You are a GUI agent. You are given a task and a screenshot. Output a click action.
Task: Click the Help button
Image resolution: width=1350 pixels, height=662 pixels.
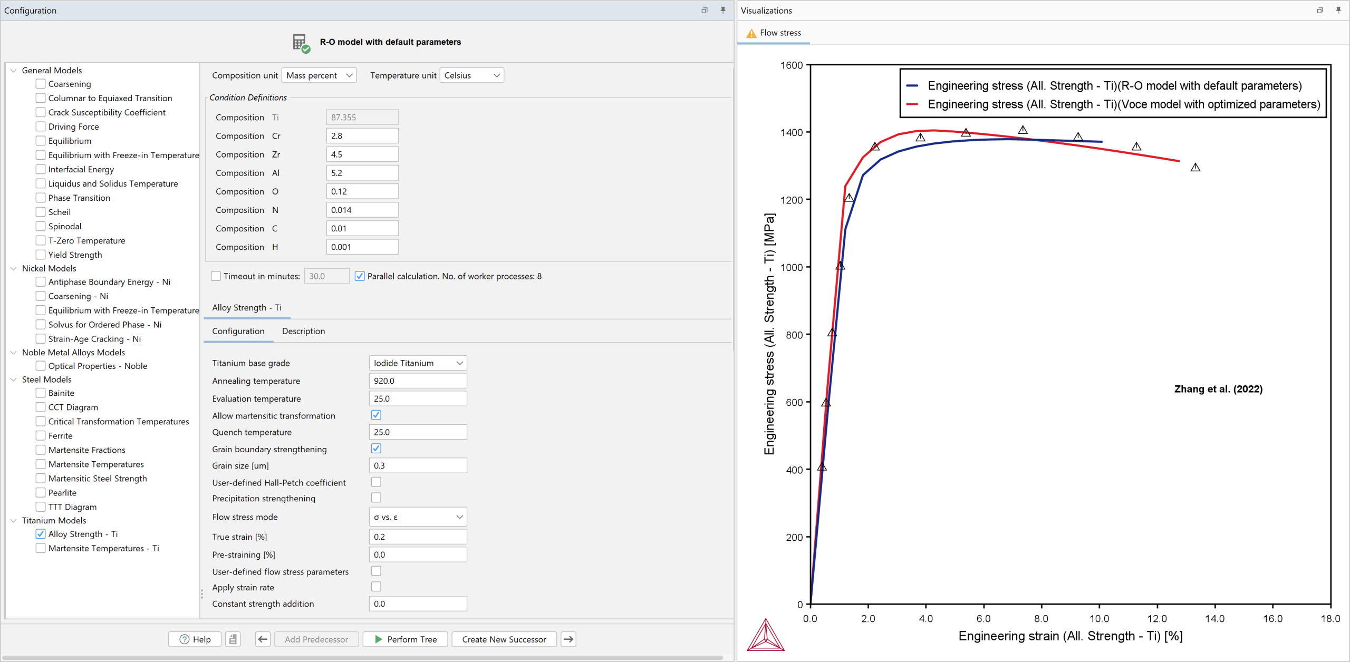195,639
